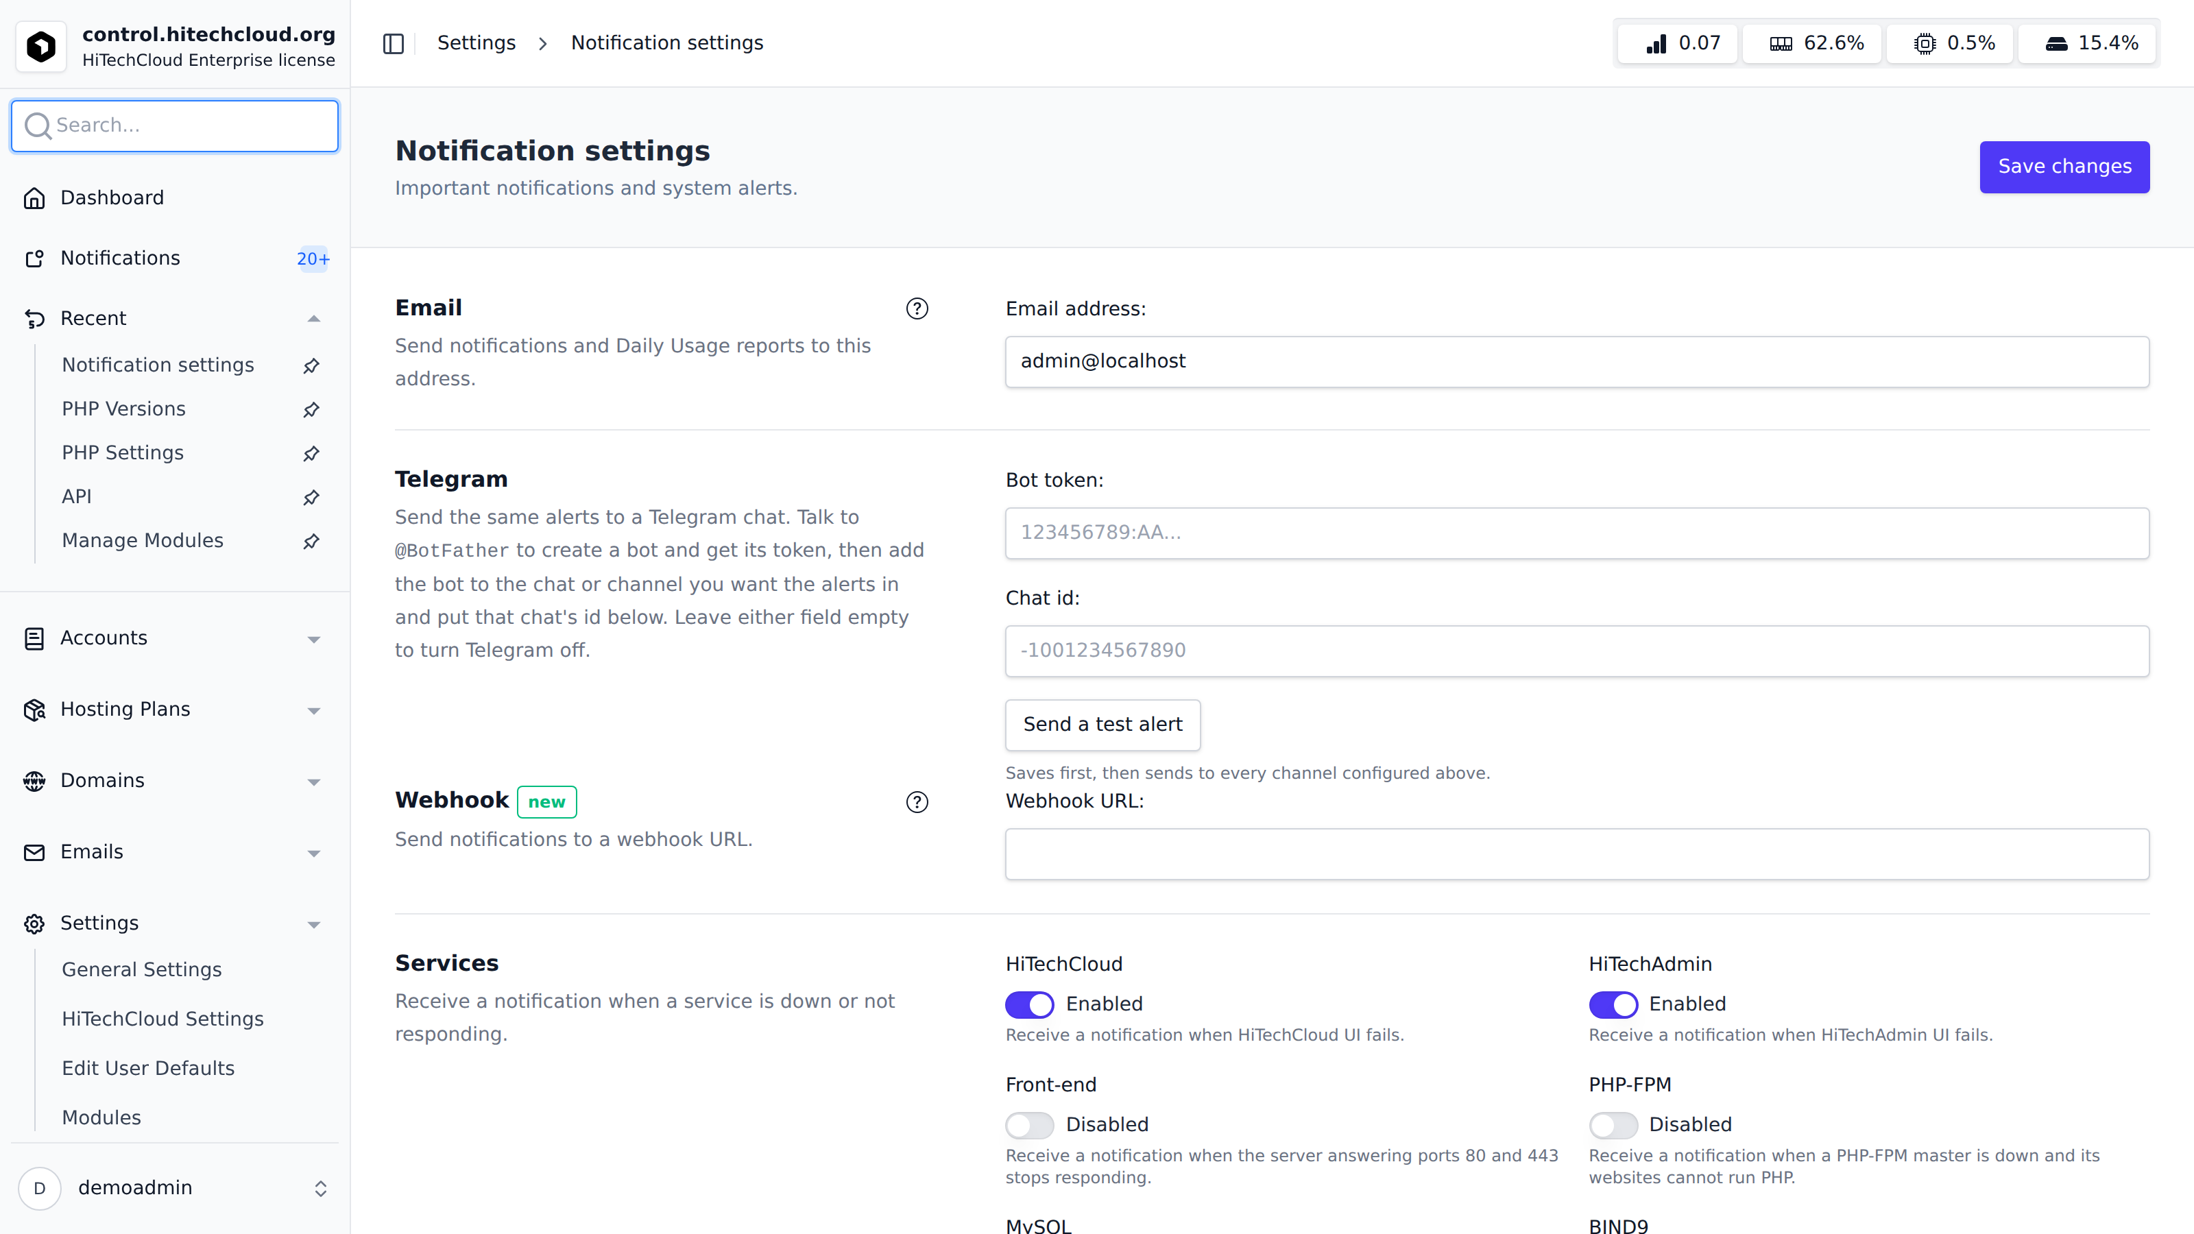View disk usage 15.4% indicator
Screen dimensions: 2194x1234
[x=2086, y=43]
